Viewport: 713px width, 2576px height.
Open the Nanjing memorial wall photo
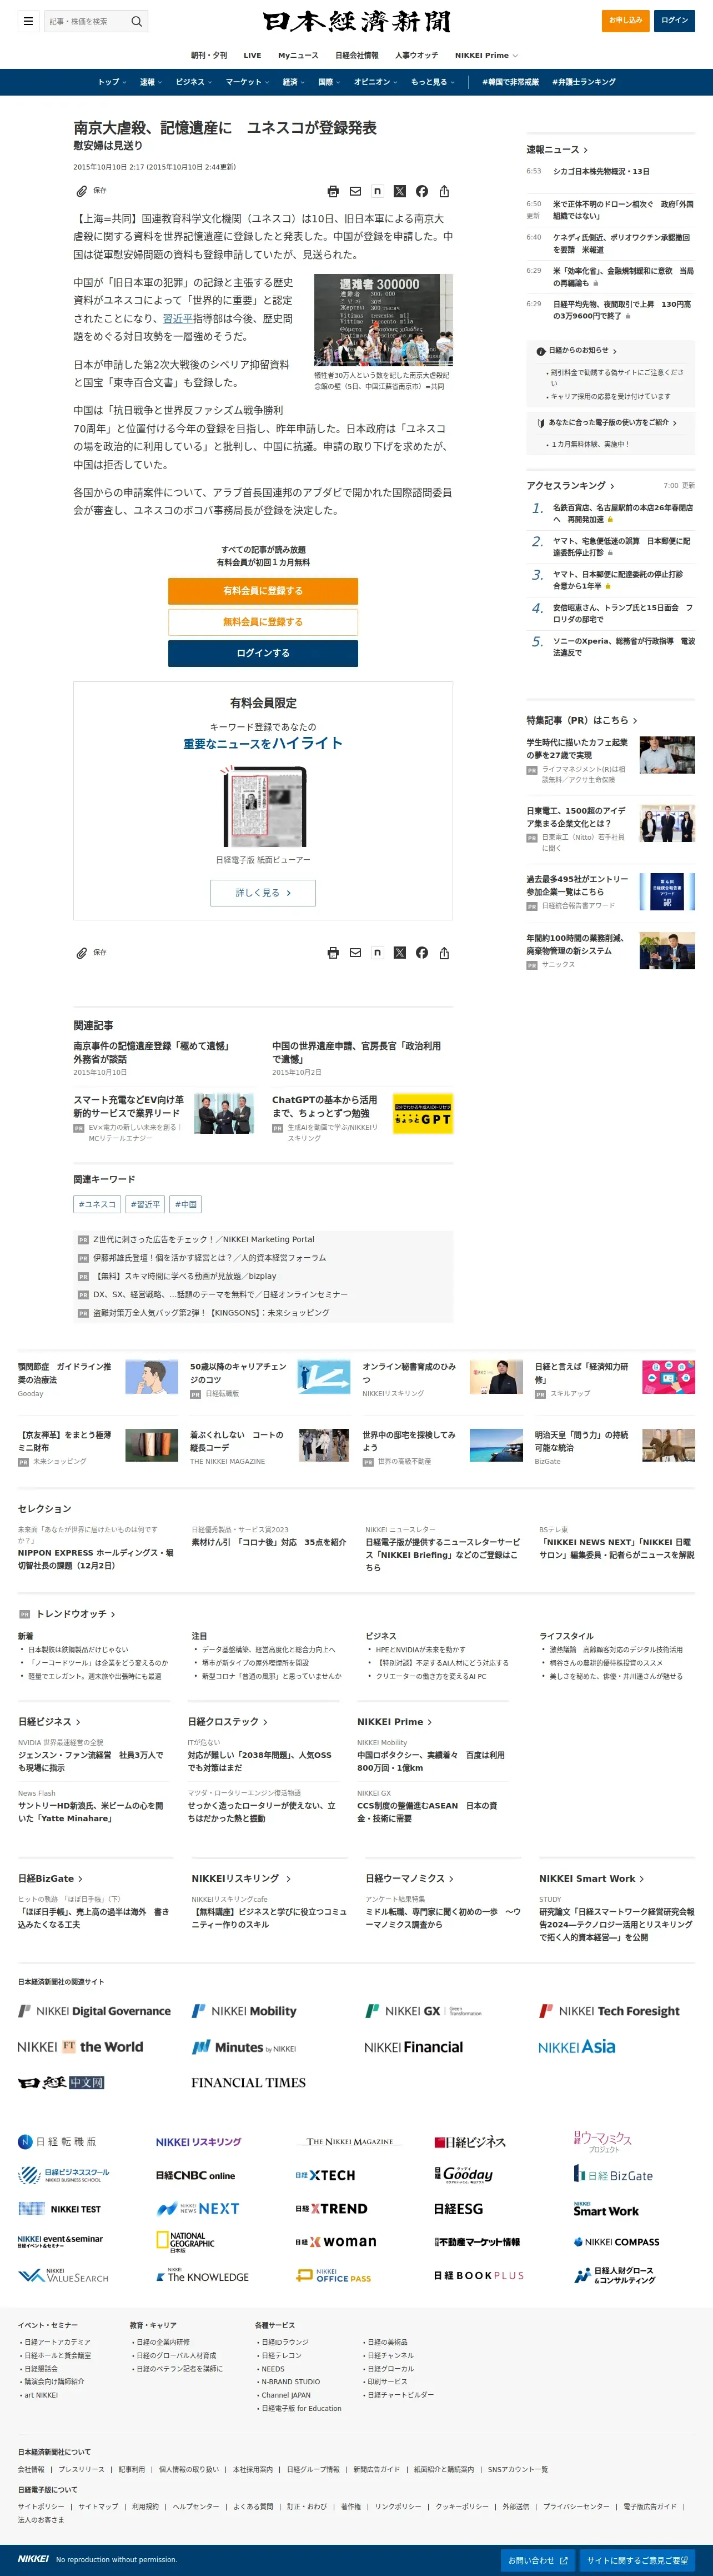coord(384,321)
